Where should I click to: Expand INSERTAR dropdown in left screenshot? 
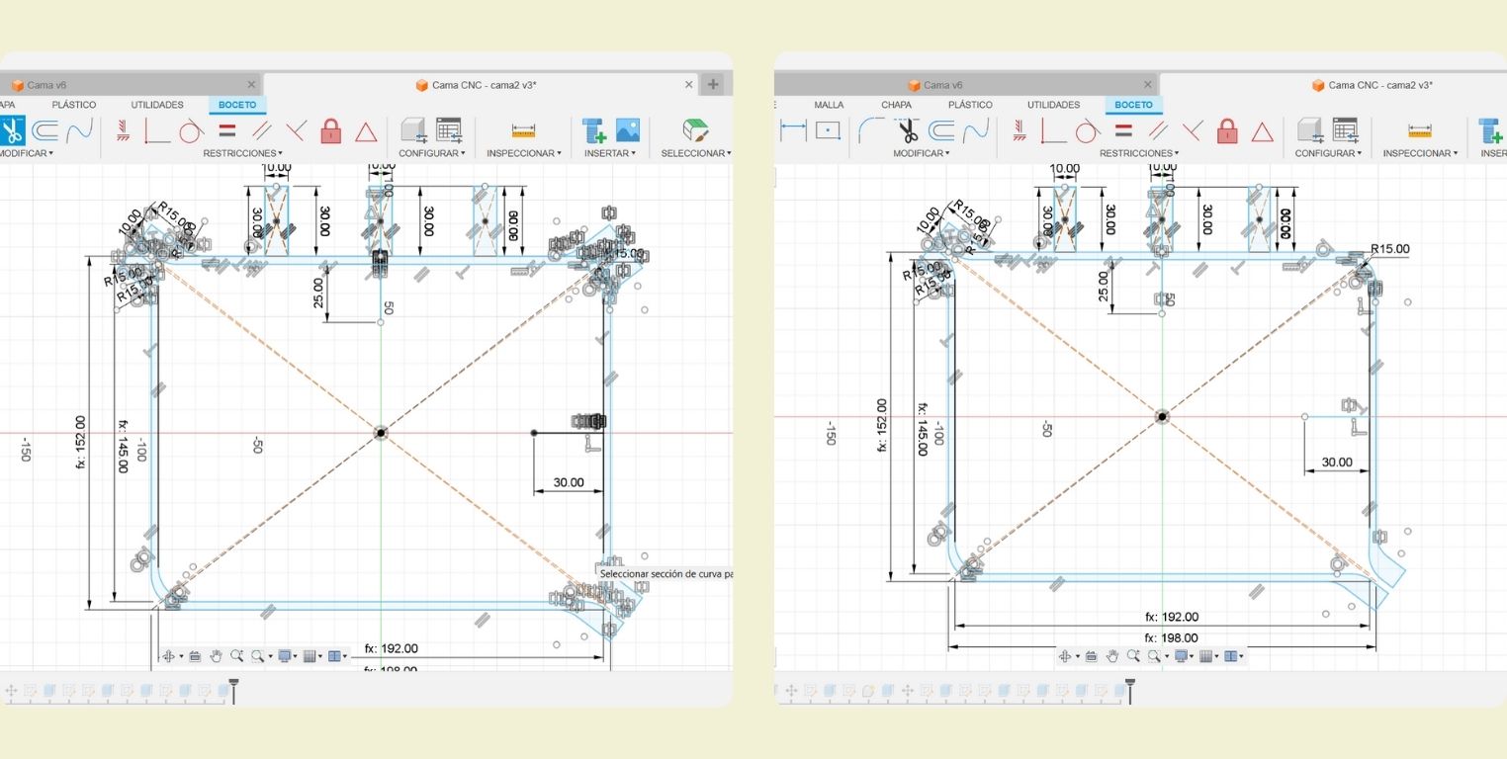pos(611,153)
